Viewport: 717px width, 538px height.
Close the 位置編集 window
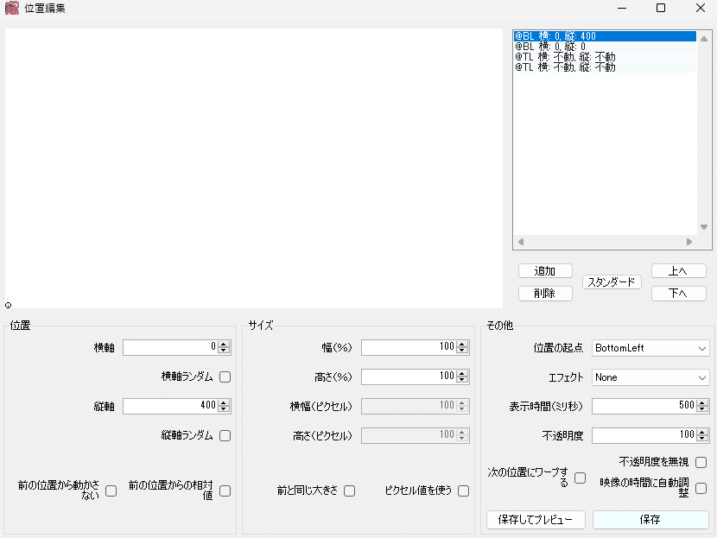coord(700,9)
